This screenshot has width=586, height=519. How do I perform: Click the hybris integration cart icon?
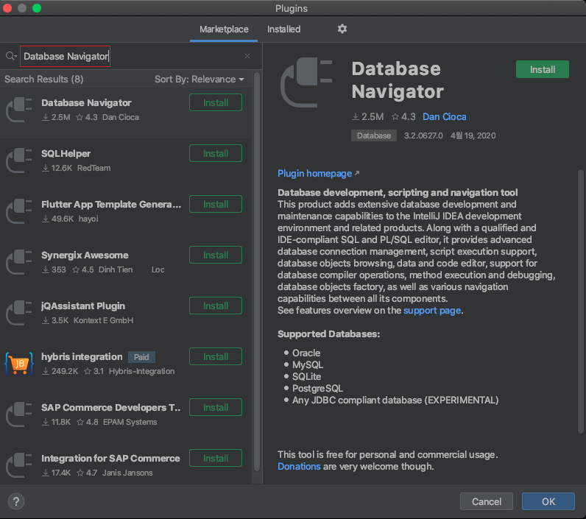18,364
